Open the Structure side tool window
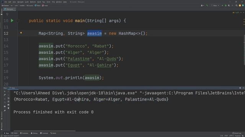 (x=2, y=115)
